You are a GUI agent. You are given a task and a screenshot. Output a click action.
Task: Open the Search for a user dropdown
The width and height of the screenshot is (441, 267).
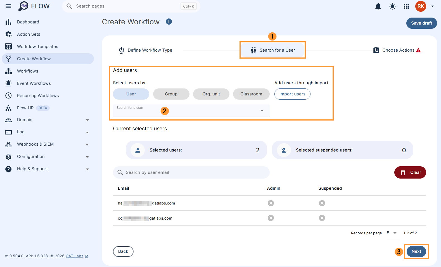(x=191, y=110)
